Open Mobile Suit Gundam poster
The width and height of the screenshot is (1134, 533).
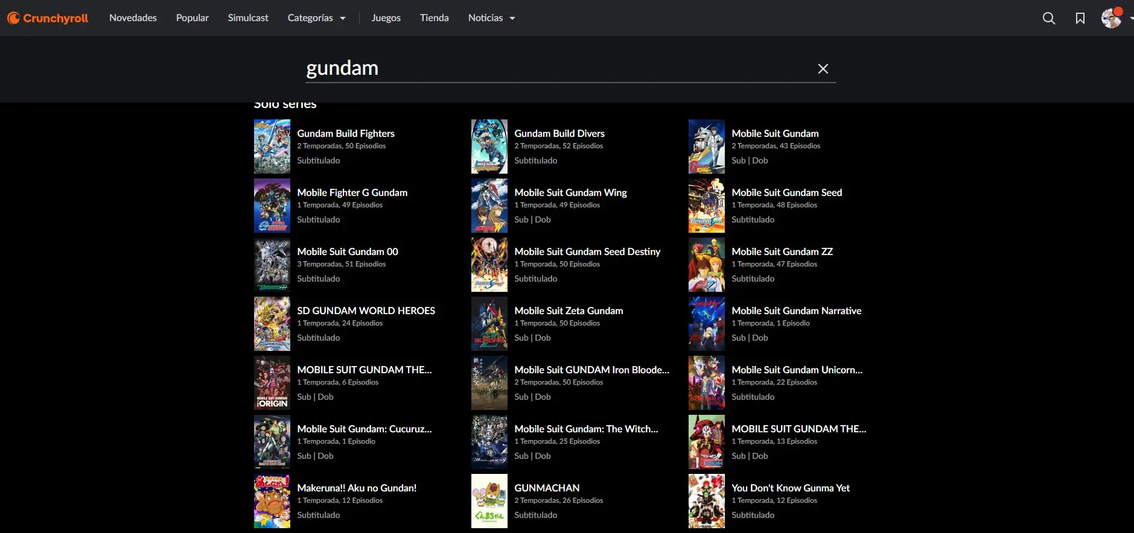(707, 147)
